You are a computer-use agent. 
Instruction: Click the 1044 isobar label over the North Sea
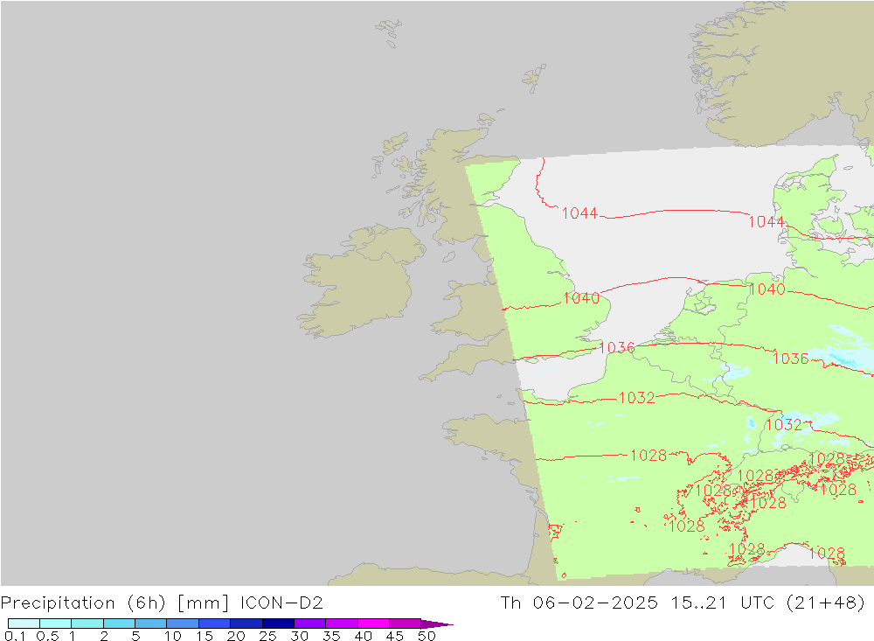click(x=579, y=213)
